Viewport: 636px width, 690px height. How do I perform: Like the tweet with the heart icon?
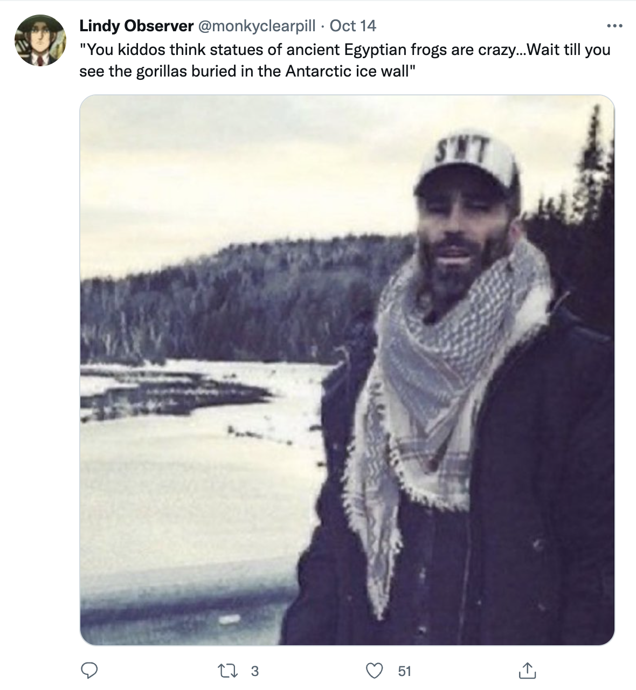375,671
